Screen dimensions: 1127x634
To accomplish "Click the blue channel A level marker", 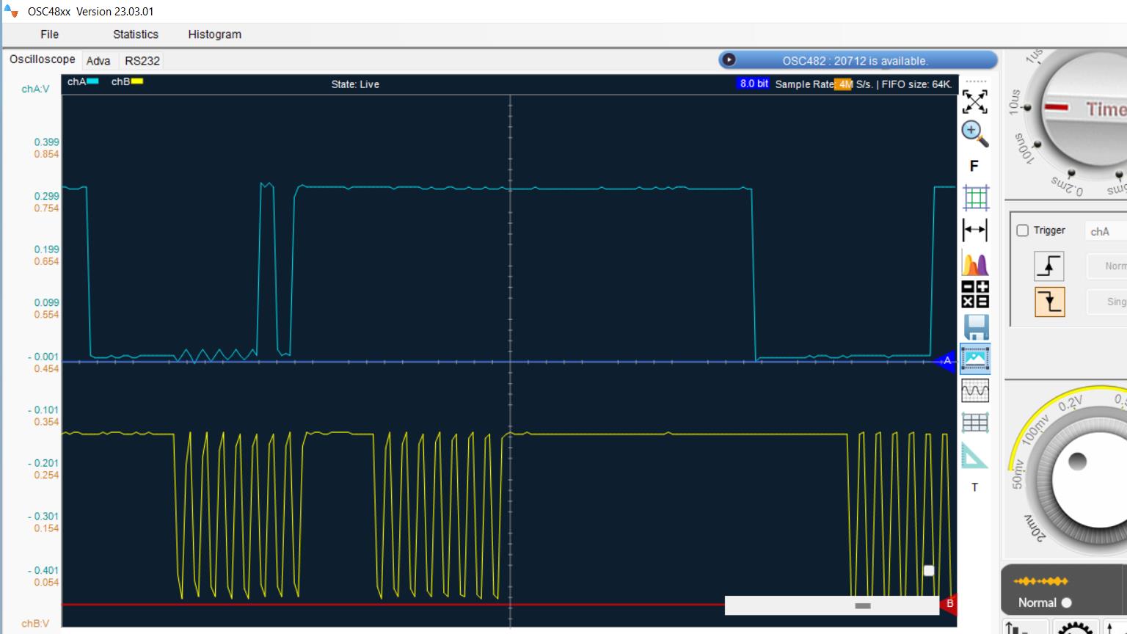I will (947, 360).
